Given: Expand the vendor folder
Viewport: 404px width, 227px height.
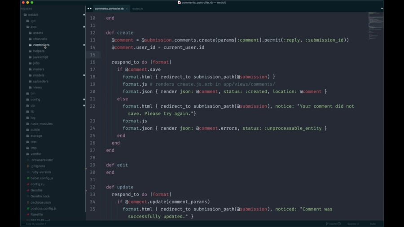Looking at the screenshot, I should (x=36, y=154).
